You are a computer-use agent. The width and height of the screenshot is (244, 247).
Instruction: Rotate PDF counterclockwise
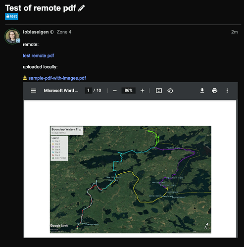click(x=170, y=91)
